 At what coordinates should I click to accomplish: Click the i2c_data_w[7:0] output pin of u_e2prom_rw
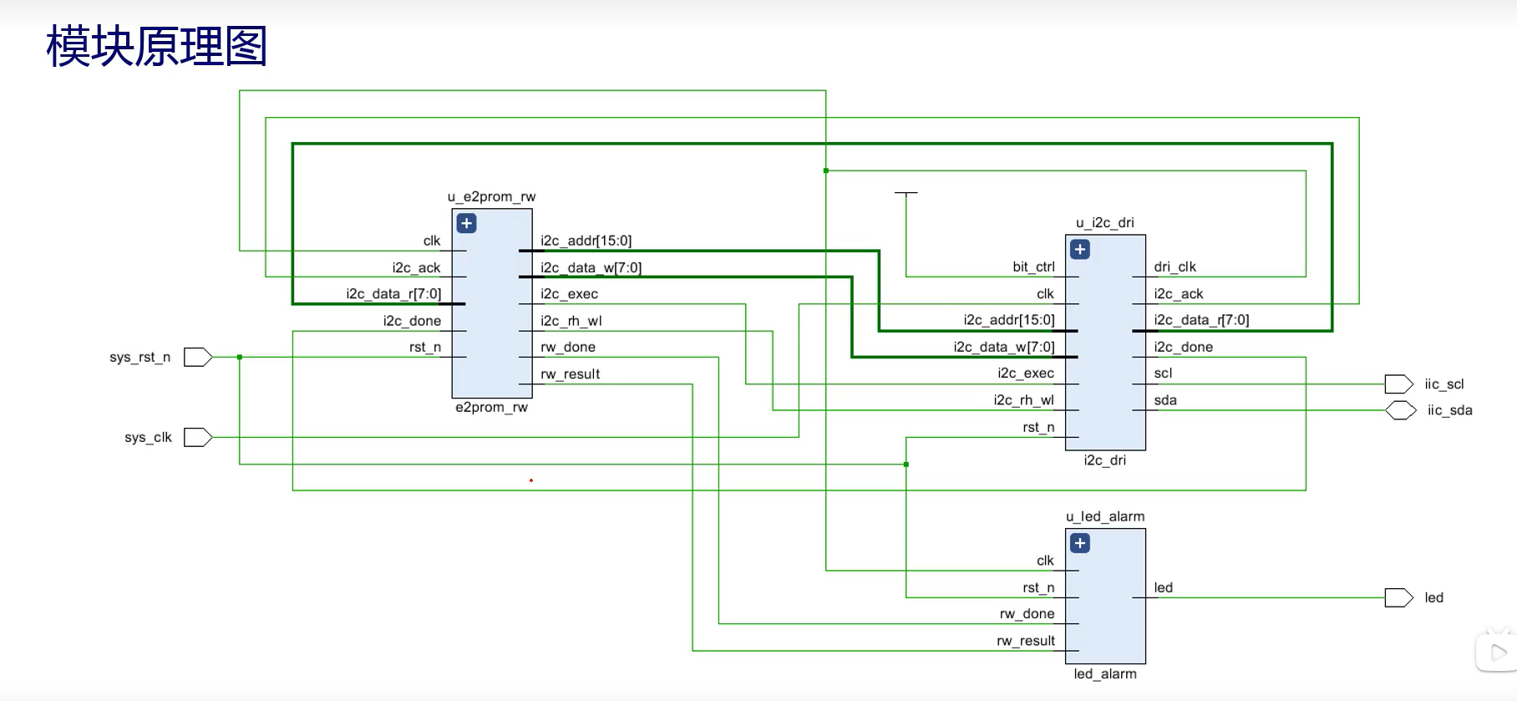[591, 268]
